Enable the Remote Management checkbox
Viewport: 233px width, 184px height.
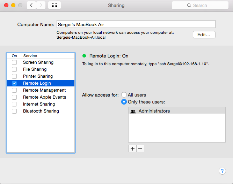pos(14,90)
